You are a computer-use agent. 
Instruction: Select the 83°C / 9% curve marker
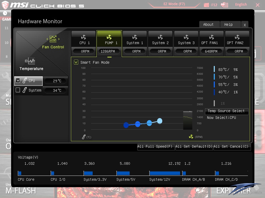(214, 69)
